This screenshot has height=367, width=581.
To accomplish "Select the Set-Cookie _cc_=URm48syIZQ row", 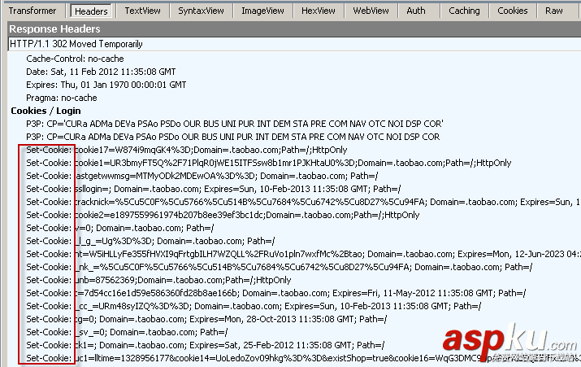I will 254,306.
